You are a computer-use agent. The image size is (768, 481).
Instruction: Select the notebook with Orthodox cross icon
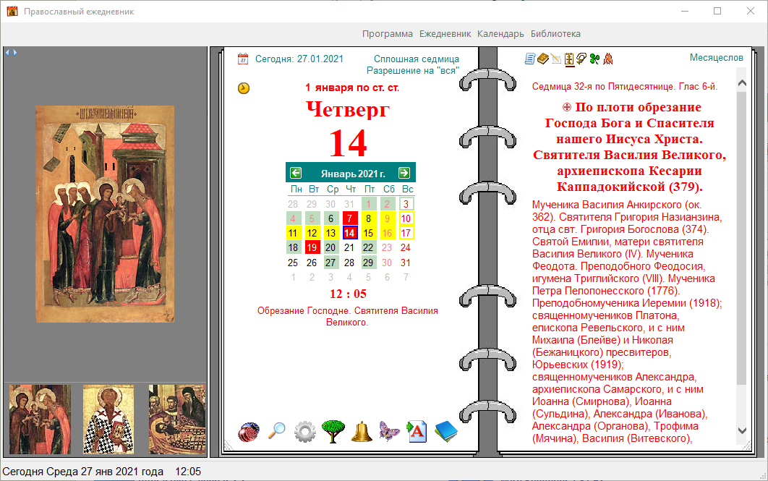coord(568,59)
